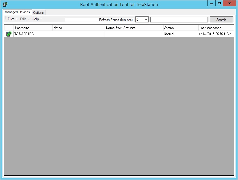Screen dimensions: 238x180
Task: Close the Boot Authentication Tool window
Action: [x=229, y=3]
